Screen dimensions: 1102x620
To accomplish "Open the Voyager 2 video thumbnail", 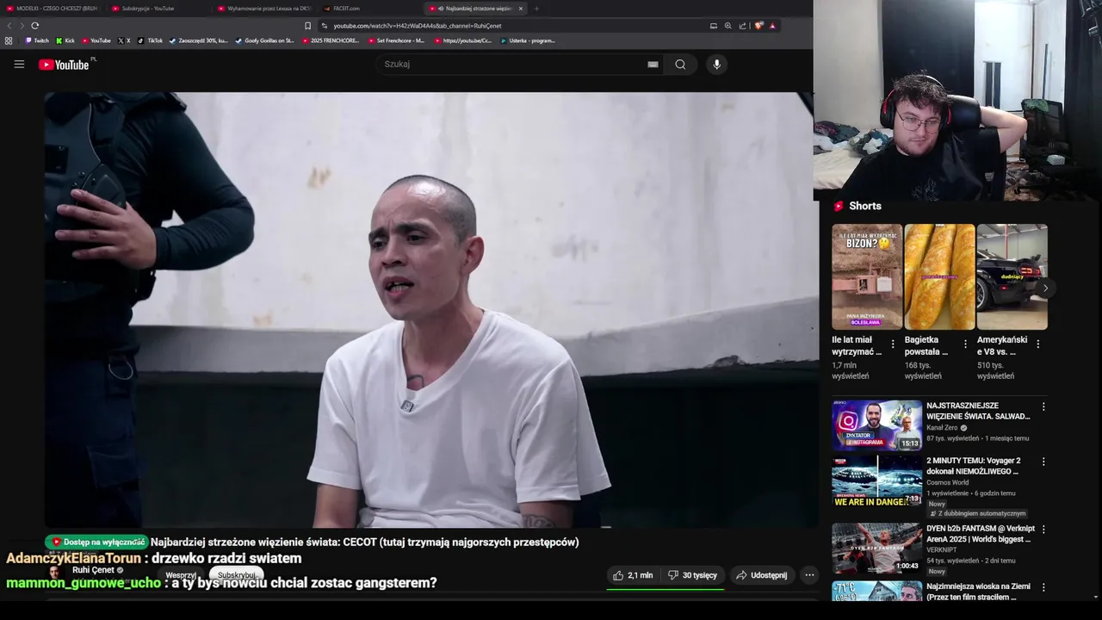I will [876, 480].
